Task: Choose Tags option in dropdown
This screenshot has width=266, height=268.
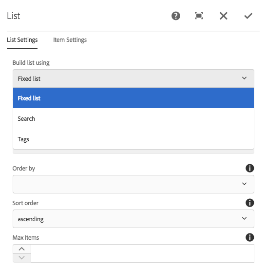Action: (x=133, y=139)
